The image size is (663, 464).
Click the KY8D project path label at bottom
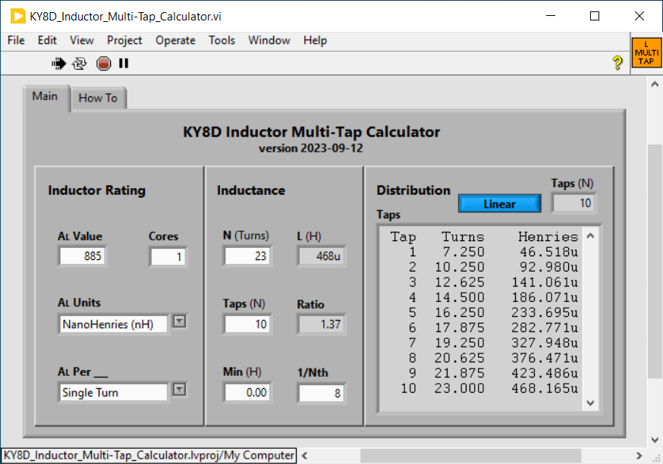point(149,455)
